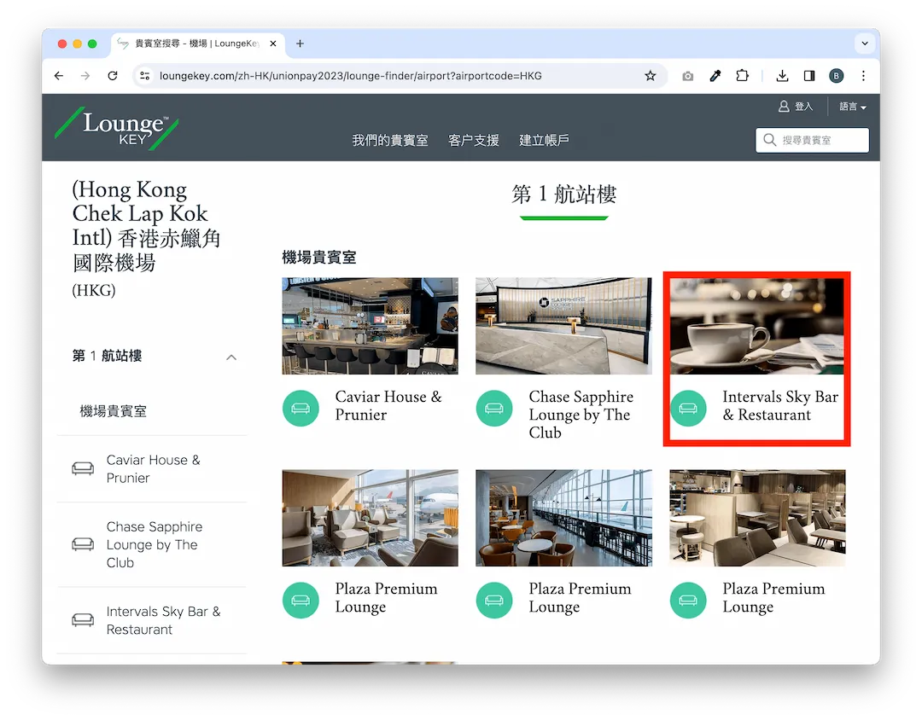Click the search magnifier icon
This screenshot has height=720, width=922.
(x=769, y=140)
